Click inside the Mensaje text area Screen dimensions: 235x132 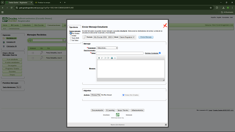tap(131, 69)
